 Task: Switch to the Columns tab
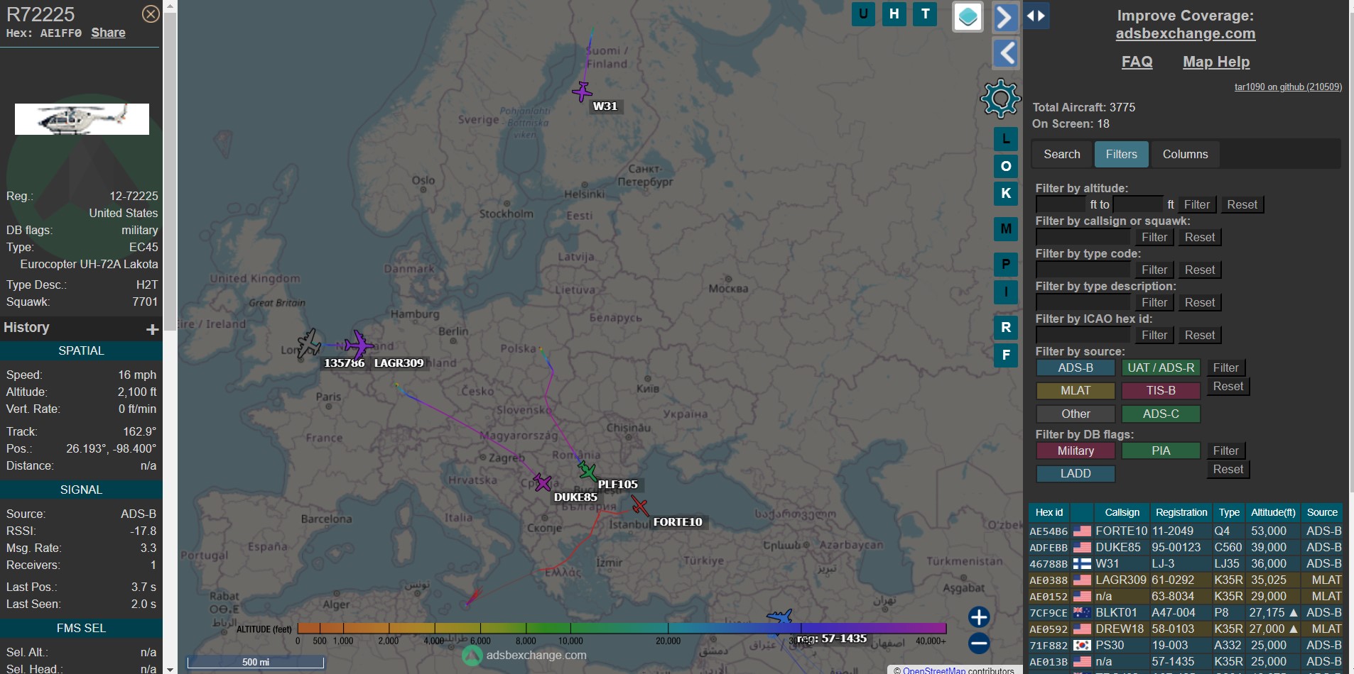[1185, 154]
